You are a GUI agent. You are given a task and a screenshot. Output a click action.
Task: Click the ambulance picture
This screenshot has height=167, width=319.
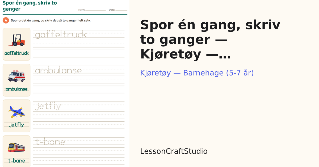pyautogui.click(x=16, y=76)
